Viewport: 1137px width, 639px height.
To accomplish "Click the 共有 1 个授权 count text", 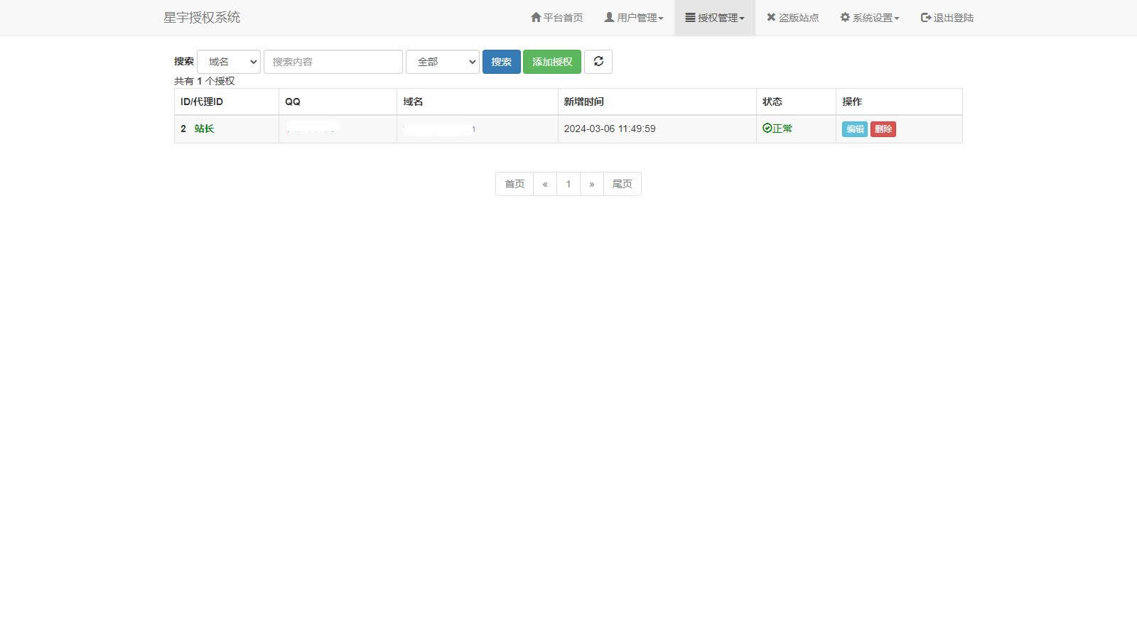I will click(205, 81).
